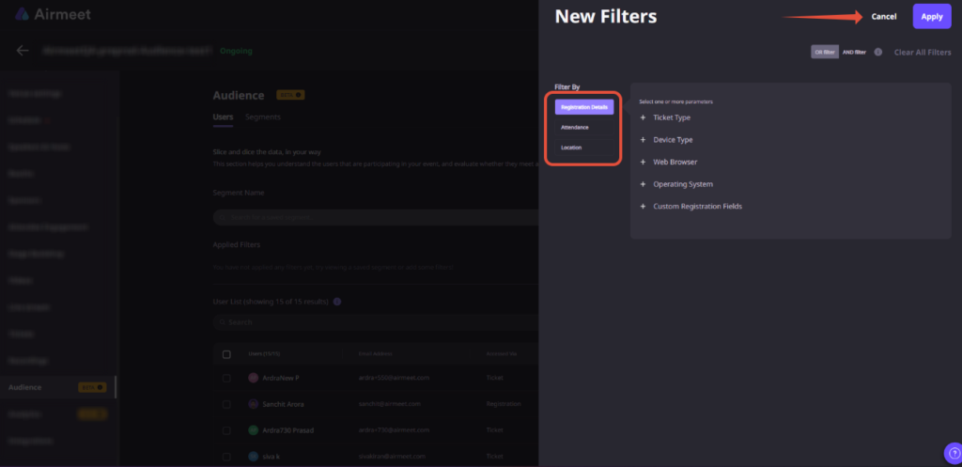Click ArdraNew P's avatar icon
Image resolution: width=962 pixels, height=467 pixels.
click(x=253, y=378)
